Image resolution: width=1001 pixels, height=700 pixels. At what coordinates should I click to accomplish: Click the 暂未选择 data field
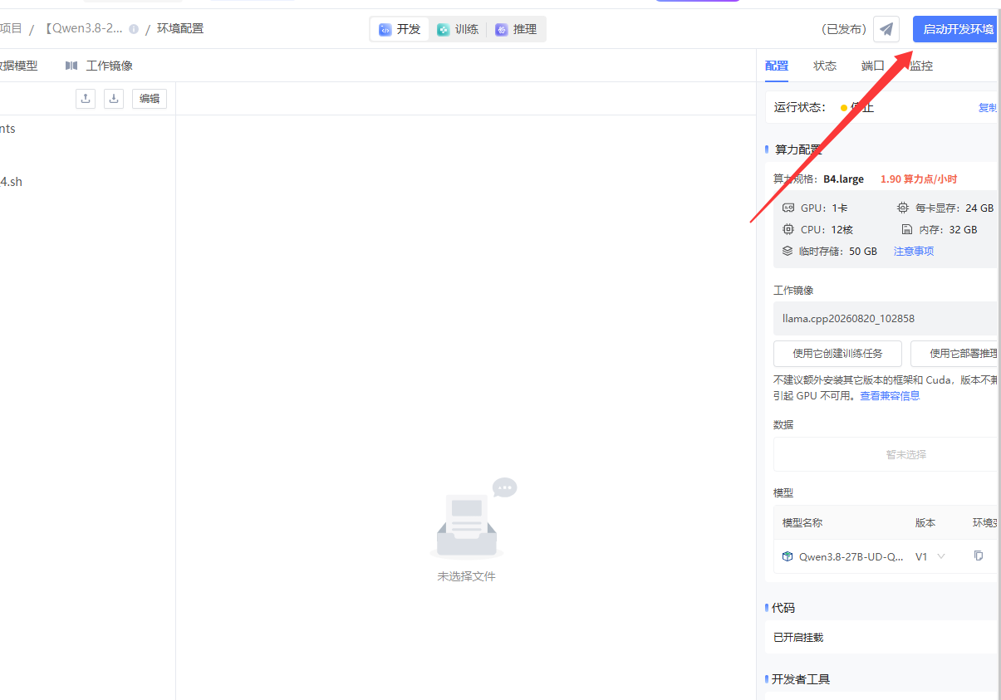[x=886, y=454]
